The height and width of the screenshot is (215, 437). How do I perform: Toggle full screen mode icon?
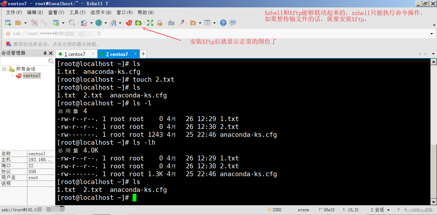150,23
